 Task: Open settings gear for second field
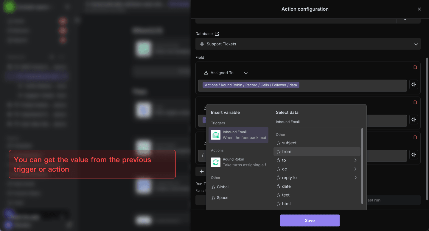[414, 120]
